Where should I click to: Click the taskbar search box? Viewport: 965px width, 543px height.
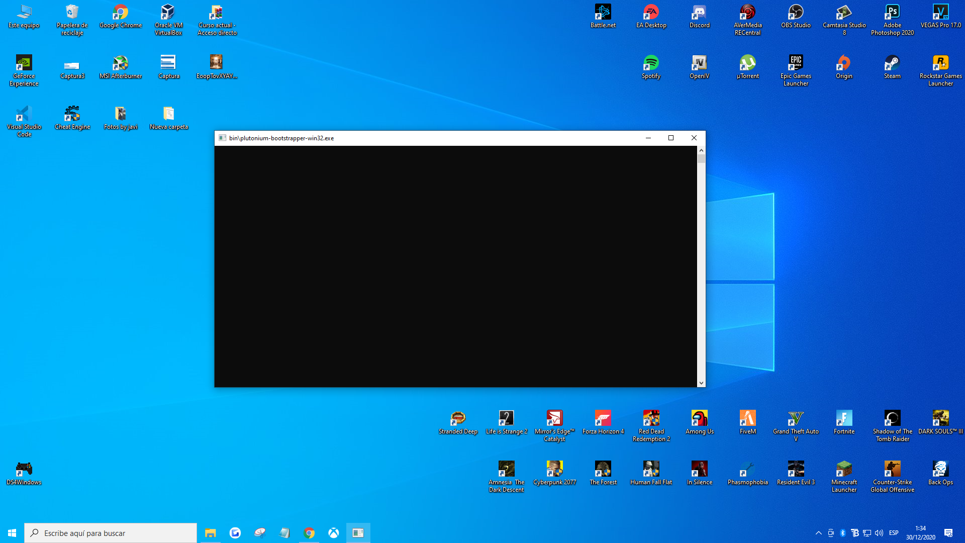(111, 533)
